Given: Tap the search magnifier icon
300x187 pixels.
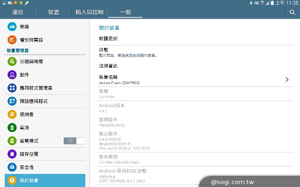Looking at the screenshot, I should click(x=292, y=13).
